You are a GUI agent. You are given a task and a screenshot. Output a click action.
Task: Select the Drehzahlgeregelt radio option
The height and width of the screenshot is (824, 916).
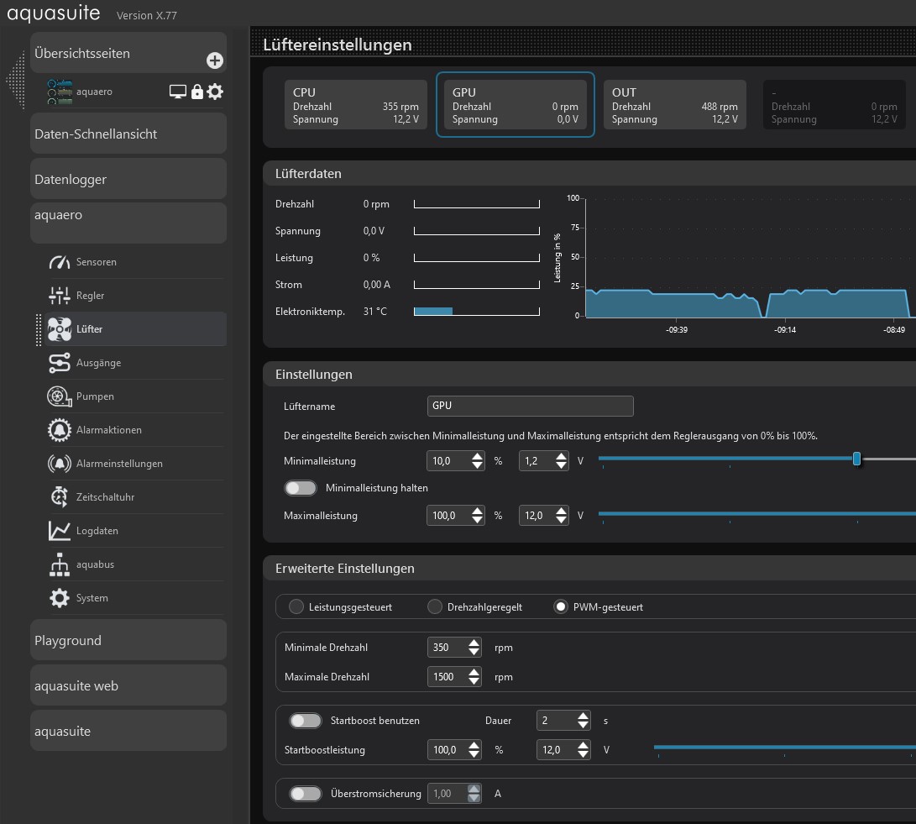click(435, 606)
